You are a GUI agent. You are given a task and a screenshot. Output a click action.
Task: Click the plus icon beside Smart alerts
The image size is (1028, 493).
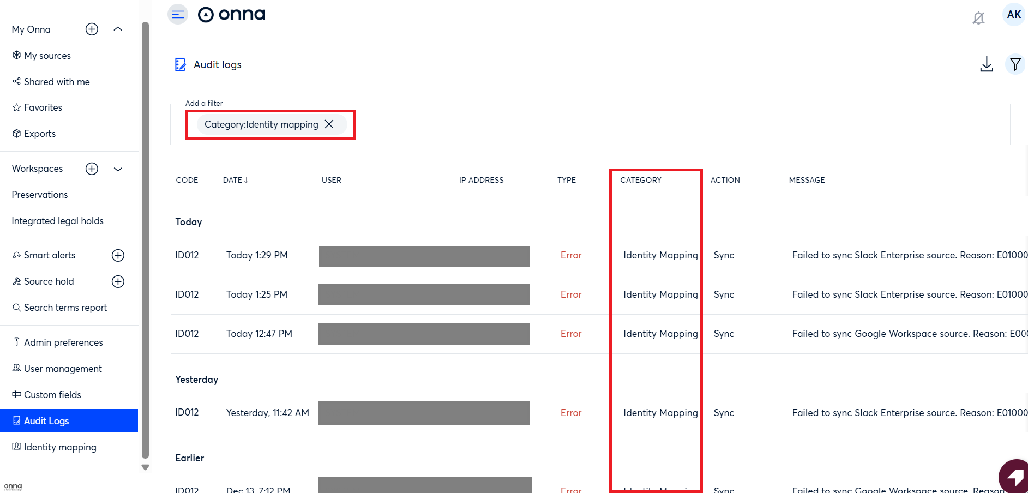point(118,255)
